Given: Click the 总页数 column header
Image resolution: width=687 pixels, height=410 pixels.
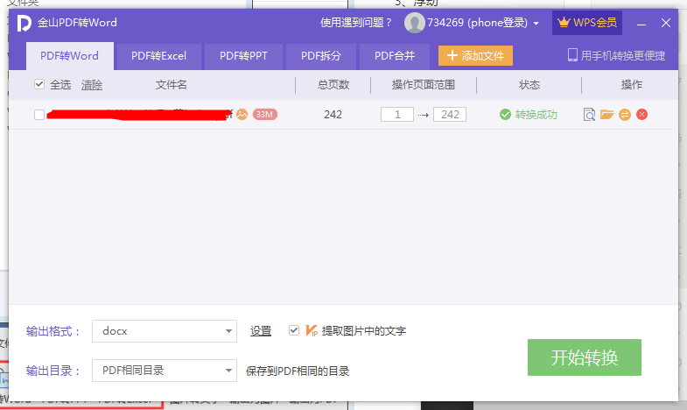Looking at the screenshot, I should [333, 85].
